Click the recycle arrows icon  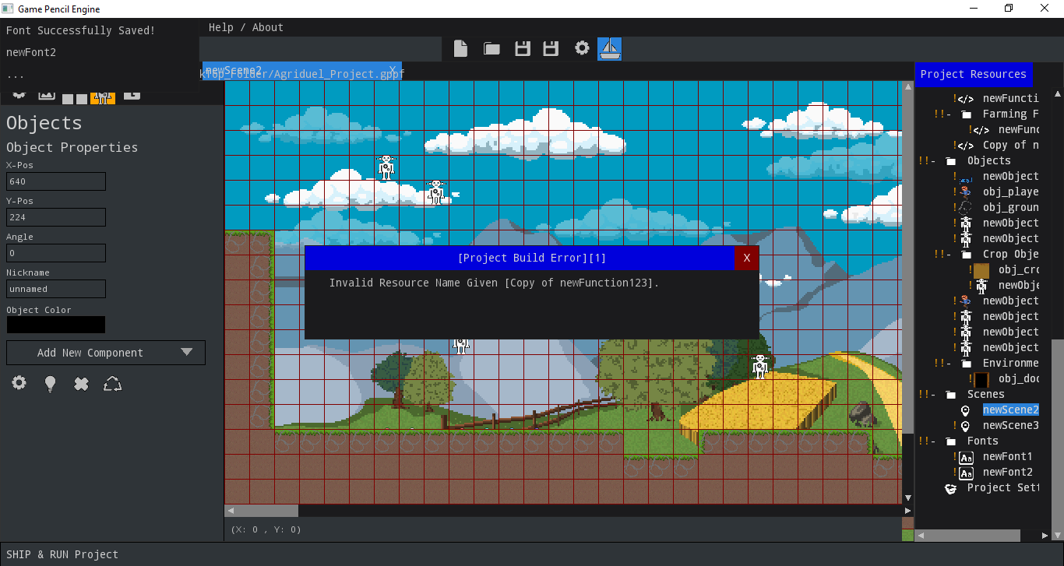(113, 383)
